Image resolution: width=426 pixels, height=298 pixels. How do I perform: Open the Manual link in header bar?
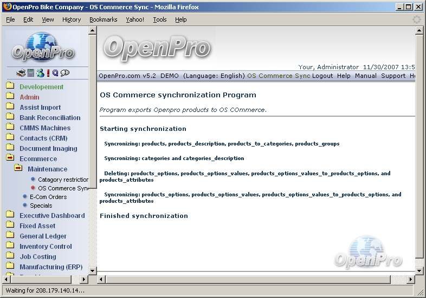(x=365, y=76)
